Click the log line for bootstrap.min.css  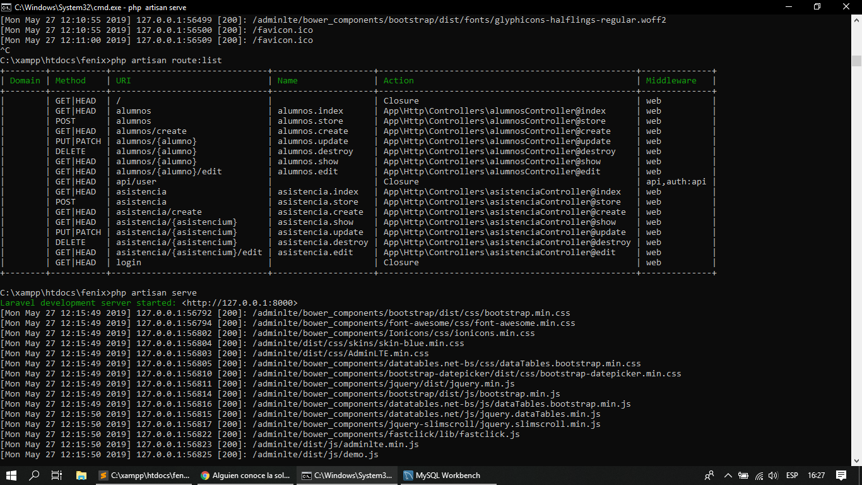(285, 313)
